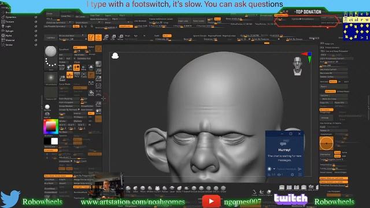This screenshot has height=208, width=370.
Task: Select the Rotate transform icon
Action: (x=121, y=37)
